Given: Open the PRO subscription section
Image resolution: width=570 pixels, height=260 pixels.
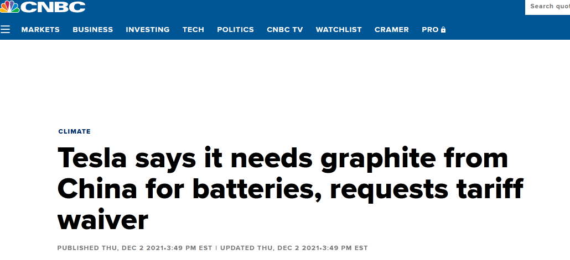Looking at the screenshot, I should pos(430,30).
